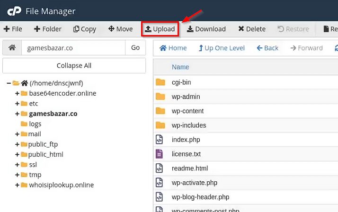Screen dimensions: 338x212
Task: Expand the etc folder
Action: (17, 104)
